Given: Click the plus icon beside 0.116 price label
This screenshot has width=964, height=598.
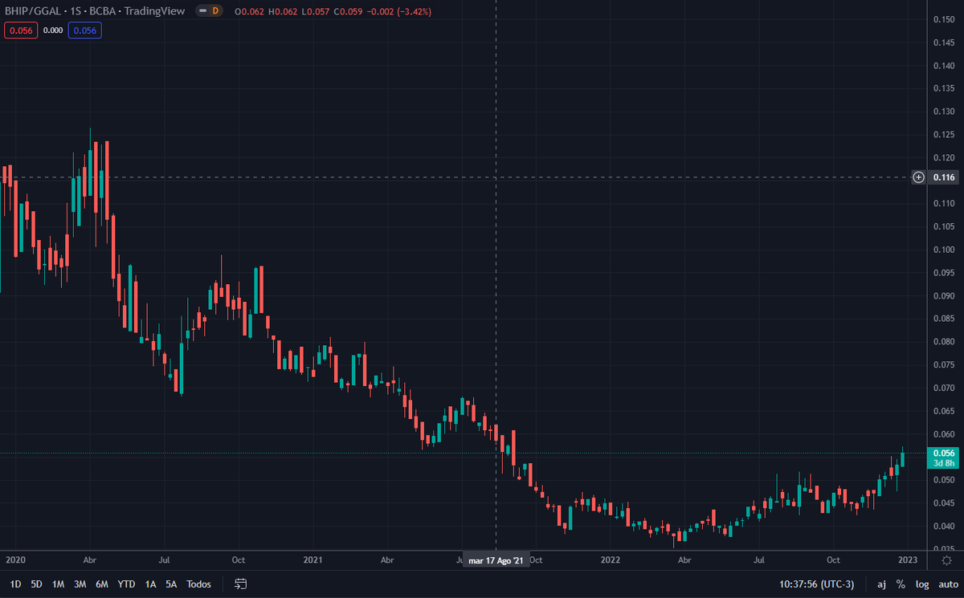Looking at the screenshot, I should pos(919,177).
